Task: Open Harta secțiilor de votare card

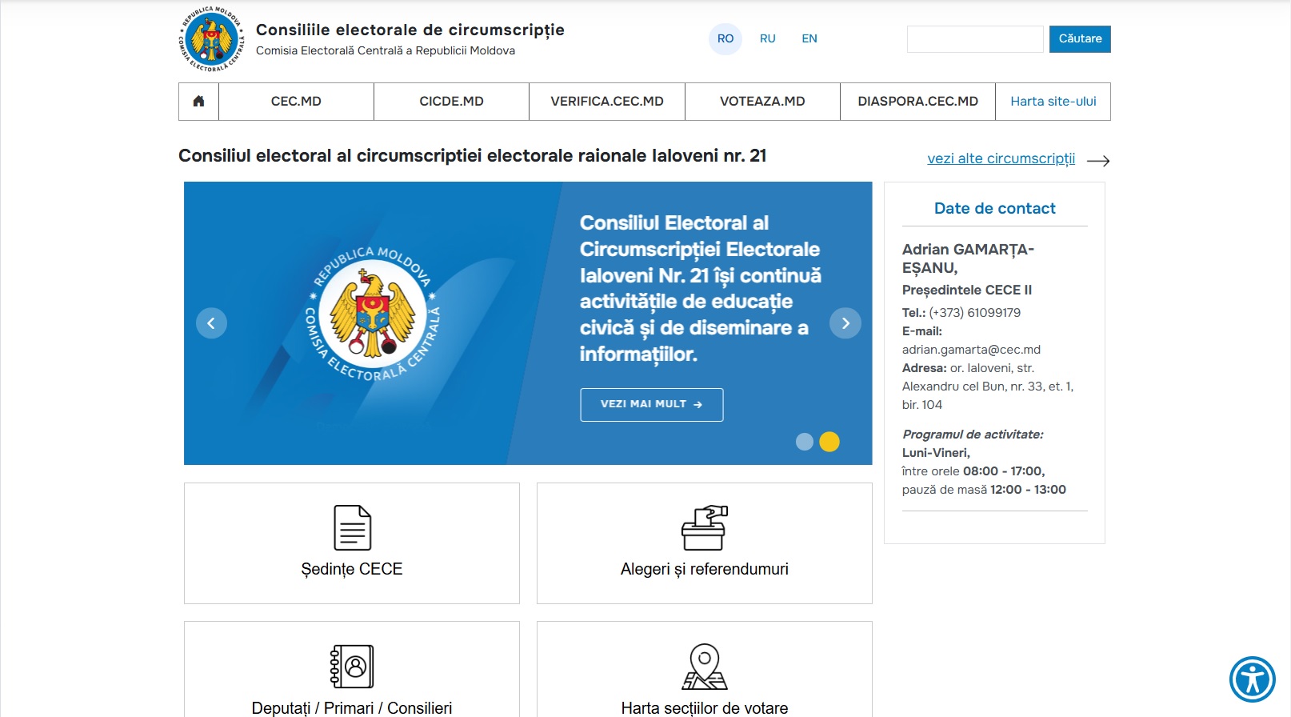Action: tap(705, 670)
